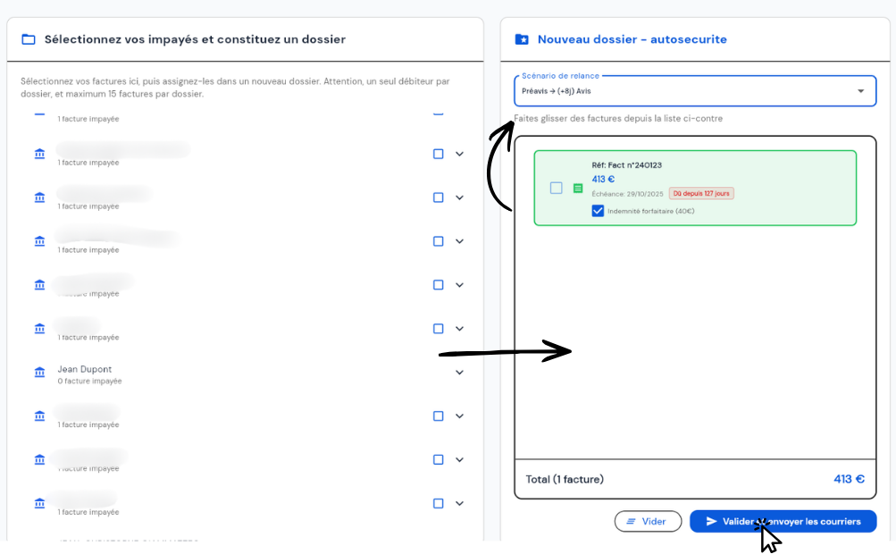Click the lines icon inside the Vider button
The image size is (896, 554).
tap(631, 521)
